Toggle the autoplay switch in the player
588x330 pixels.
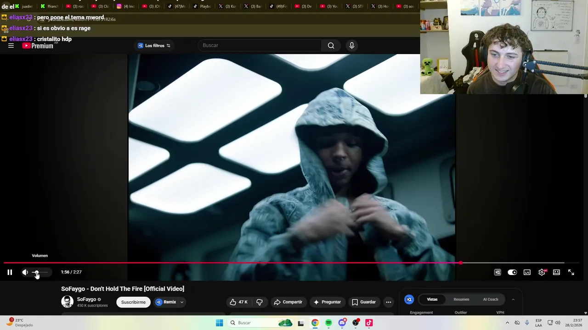(x=512, y=272)
